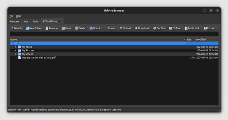Click the Move toolbar button
This screenshot has width=228, height=120.
click(66, 28)
